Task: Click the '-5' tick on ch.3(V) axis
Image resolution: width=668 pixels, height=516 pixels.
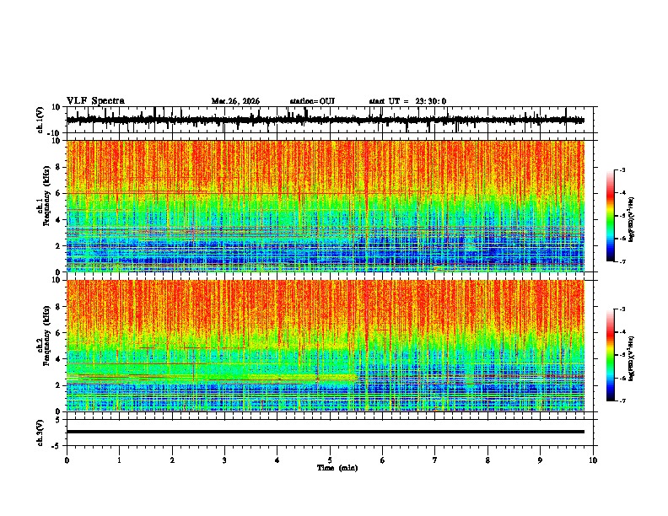Action: (57, 446)
